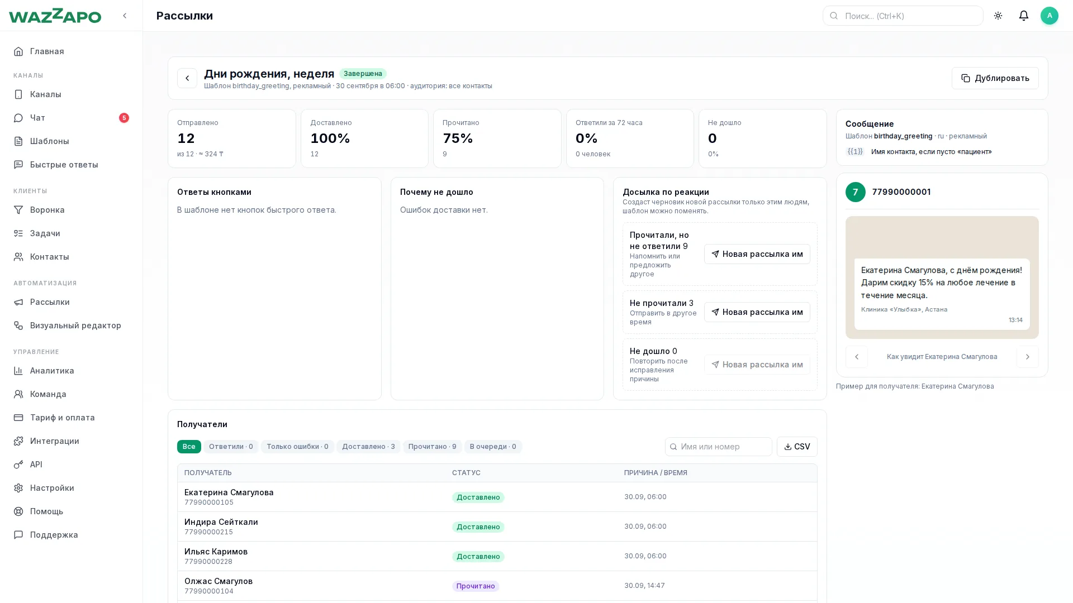Filter recipients by Только ошибки · 0
1073x603 pixels.
(297, 447)
